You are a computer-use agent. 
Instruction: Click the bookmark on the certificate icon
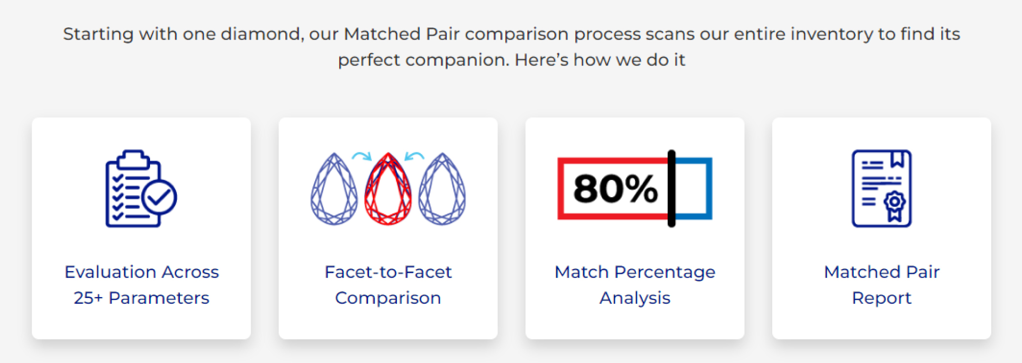click(897, 159)
